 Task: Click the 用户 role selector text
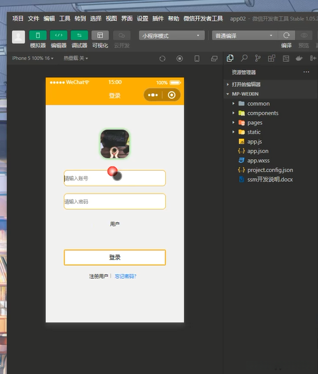114,224
